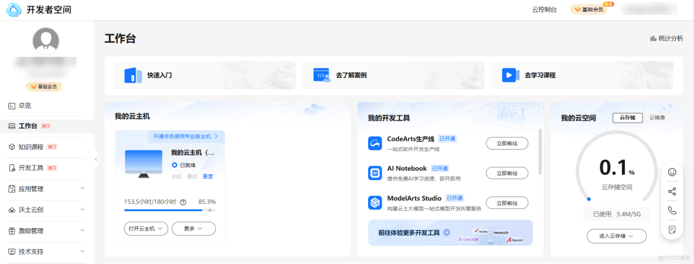
Task: Open the 进入云存储 dropdown
Action: coord(617,236)
